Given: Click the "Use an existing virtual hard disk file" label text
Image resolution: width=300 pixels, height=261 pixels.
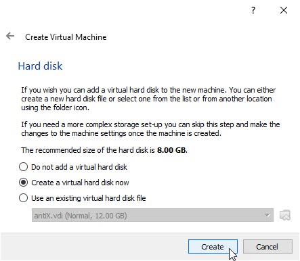Looking at the screenshot, I should [x=89, y=198].
